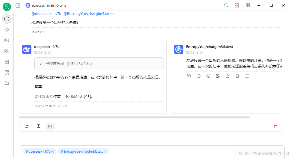Open the more menu on chatglm3 response
This screenshot has width=290, height=158.
point(247,76)
